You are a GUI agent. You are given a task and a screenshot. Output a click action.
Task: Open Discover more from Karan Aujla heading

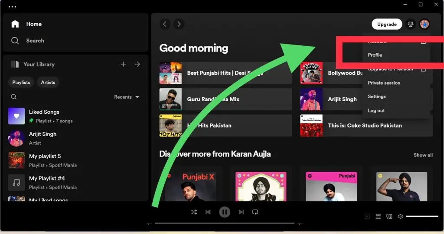(215, 154)
